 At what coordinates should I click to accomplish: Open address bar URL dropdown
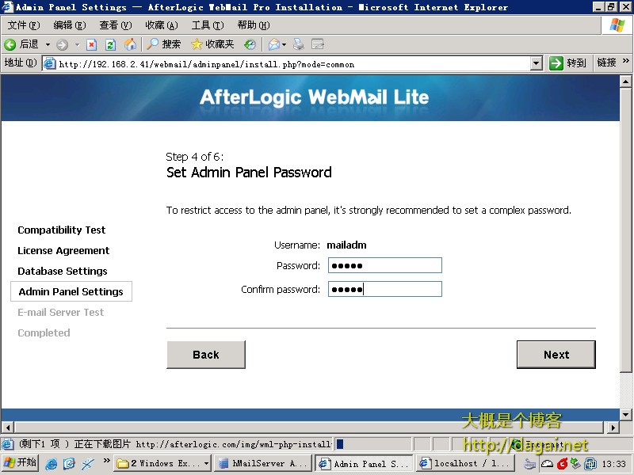(x=537, y=63)
